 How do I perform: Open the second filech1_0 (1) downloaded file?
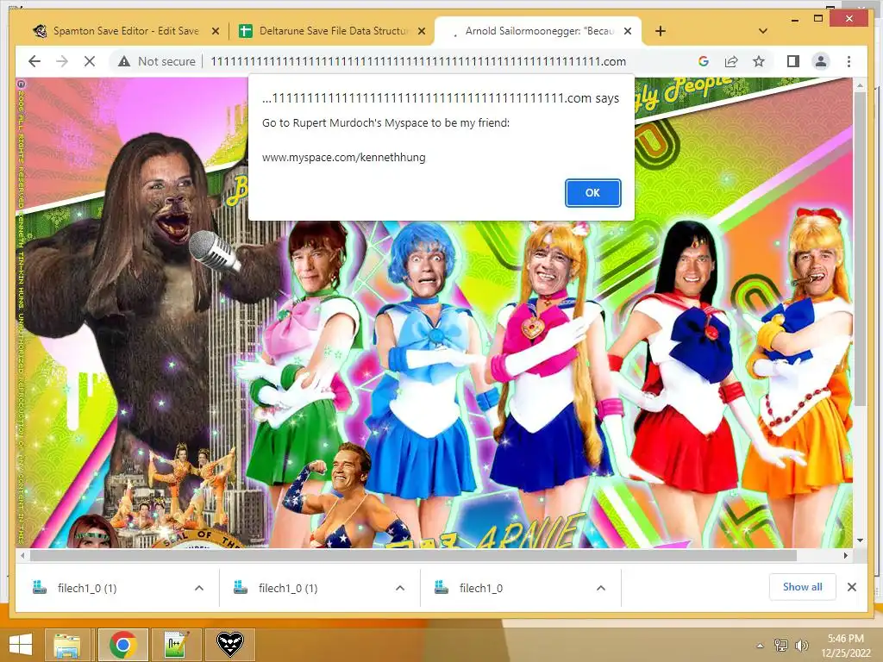coord(288,588)
